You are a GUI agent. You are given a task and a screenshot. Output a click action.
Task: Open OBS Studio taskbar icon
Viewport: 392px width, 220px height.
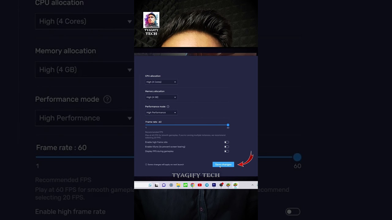point(221,185)
